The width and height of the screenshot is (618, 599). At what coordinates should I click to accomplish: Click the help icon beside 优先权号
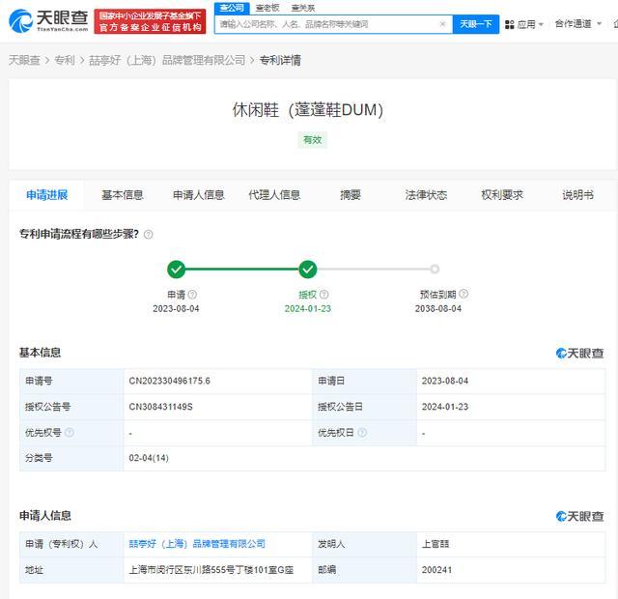69,433
